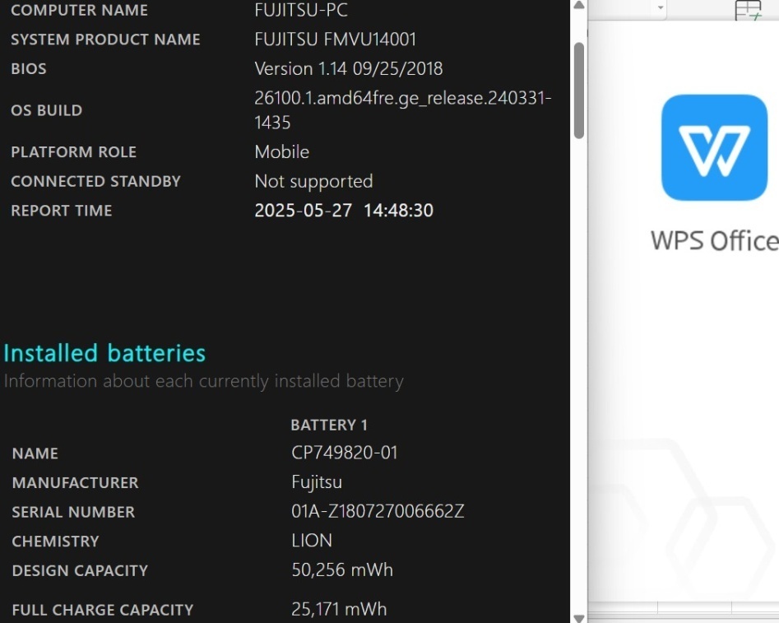The width and height of the screenshot is (779, 623).
Task: Select the serial number '01A-Z180727006662Z'
Action: coord(378,511)
